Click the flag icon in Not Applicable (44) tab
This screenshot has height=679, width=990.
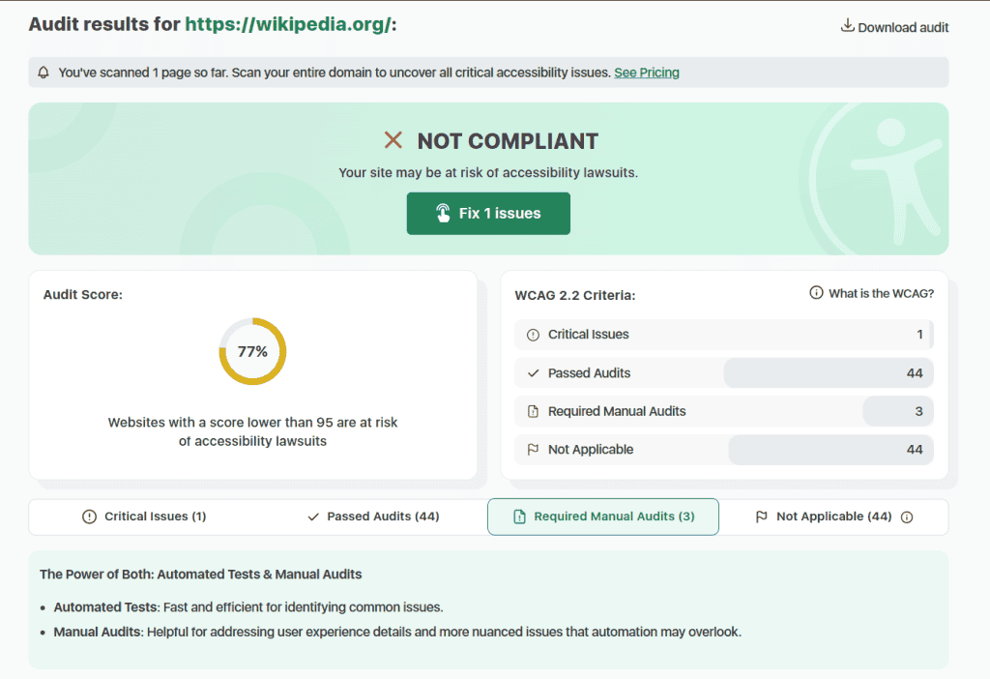click(762, 517)
